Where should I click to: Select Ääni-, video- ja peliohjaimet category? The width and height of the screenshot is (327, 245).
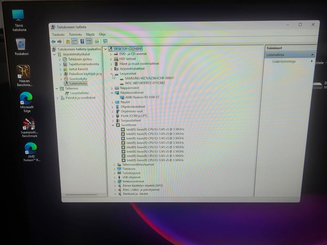point(141,190)
